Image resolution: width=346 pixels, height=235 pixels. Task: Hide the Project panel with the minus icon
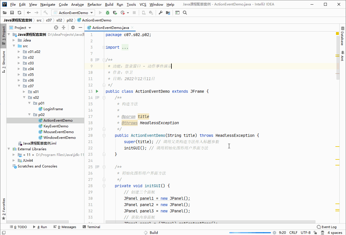pos(80,27)
